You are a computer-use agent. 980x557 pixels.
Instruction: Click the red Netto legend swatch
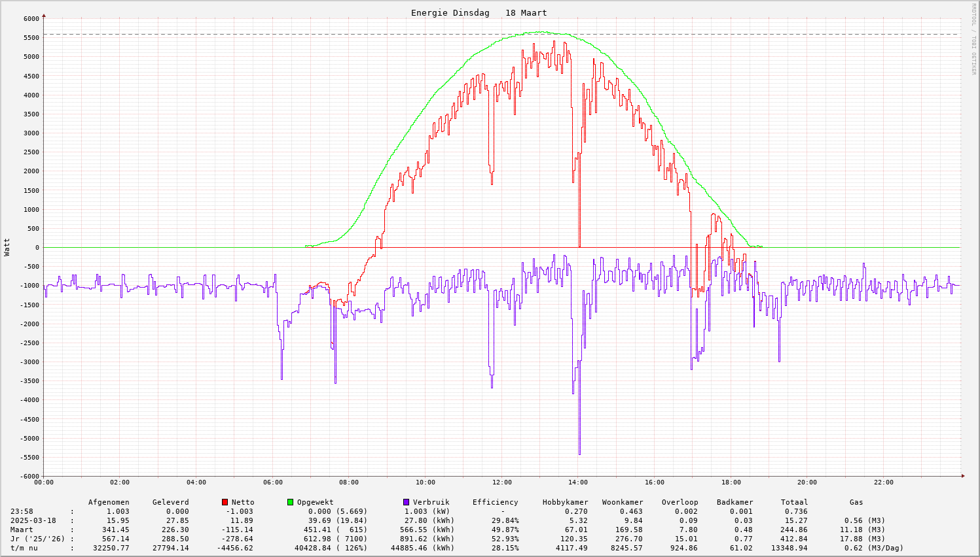click(225, 502)
